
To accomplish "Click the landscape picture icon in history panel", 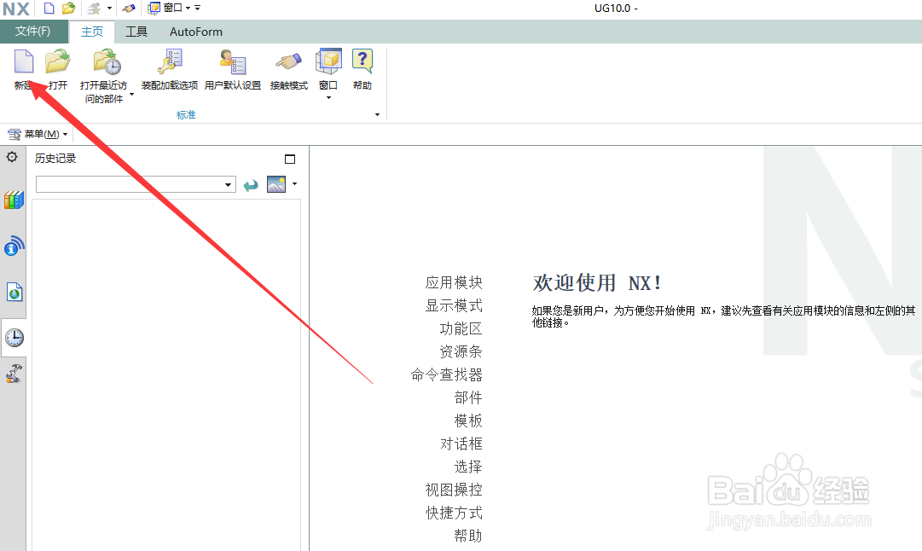I will pos(276,184).
